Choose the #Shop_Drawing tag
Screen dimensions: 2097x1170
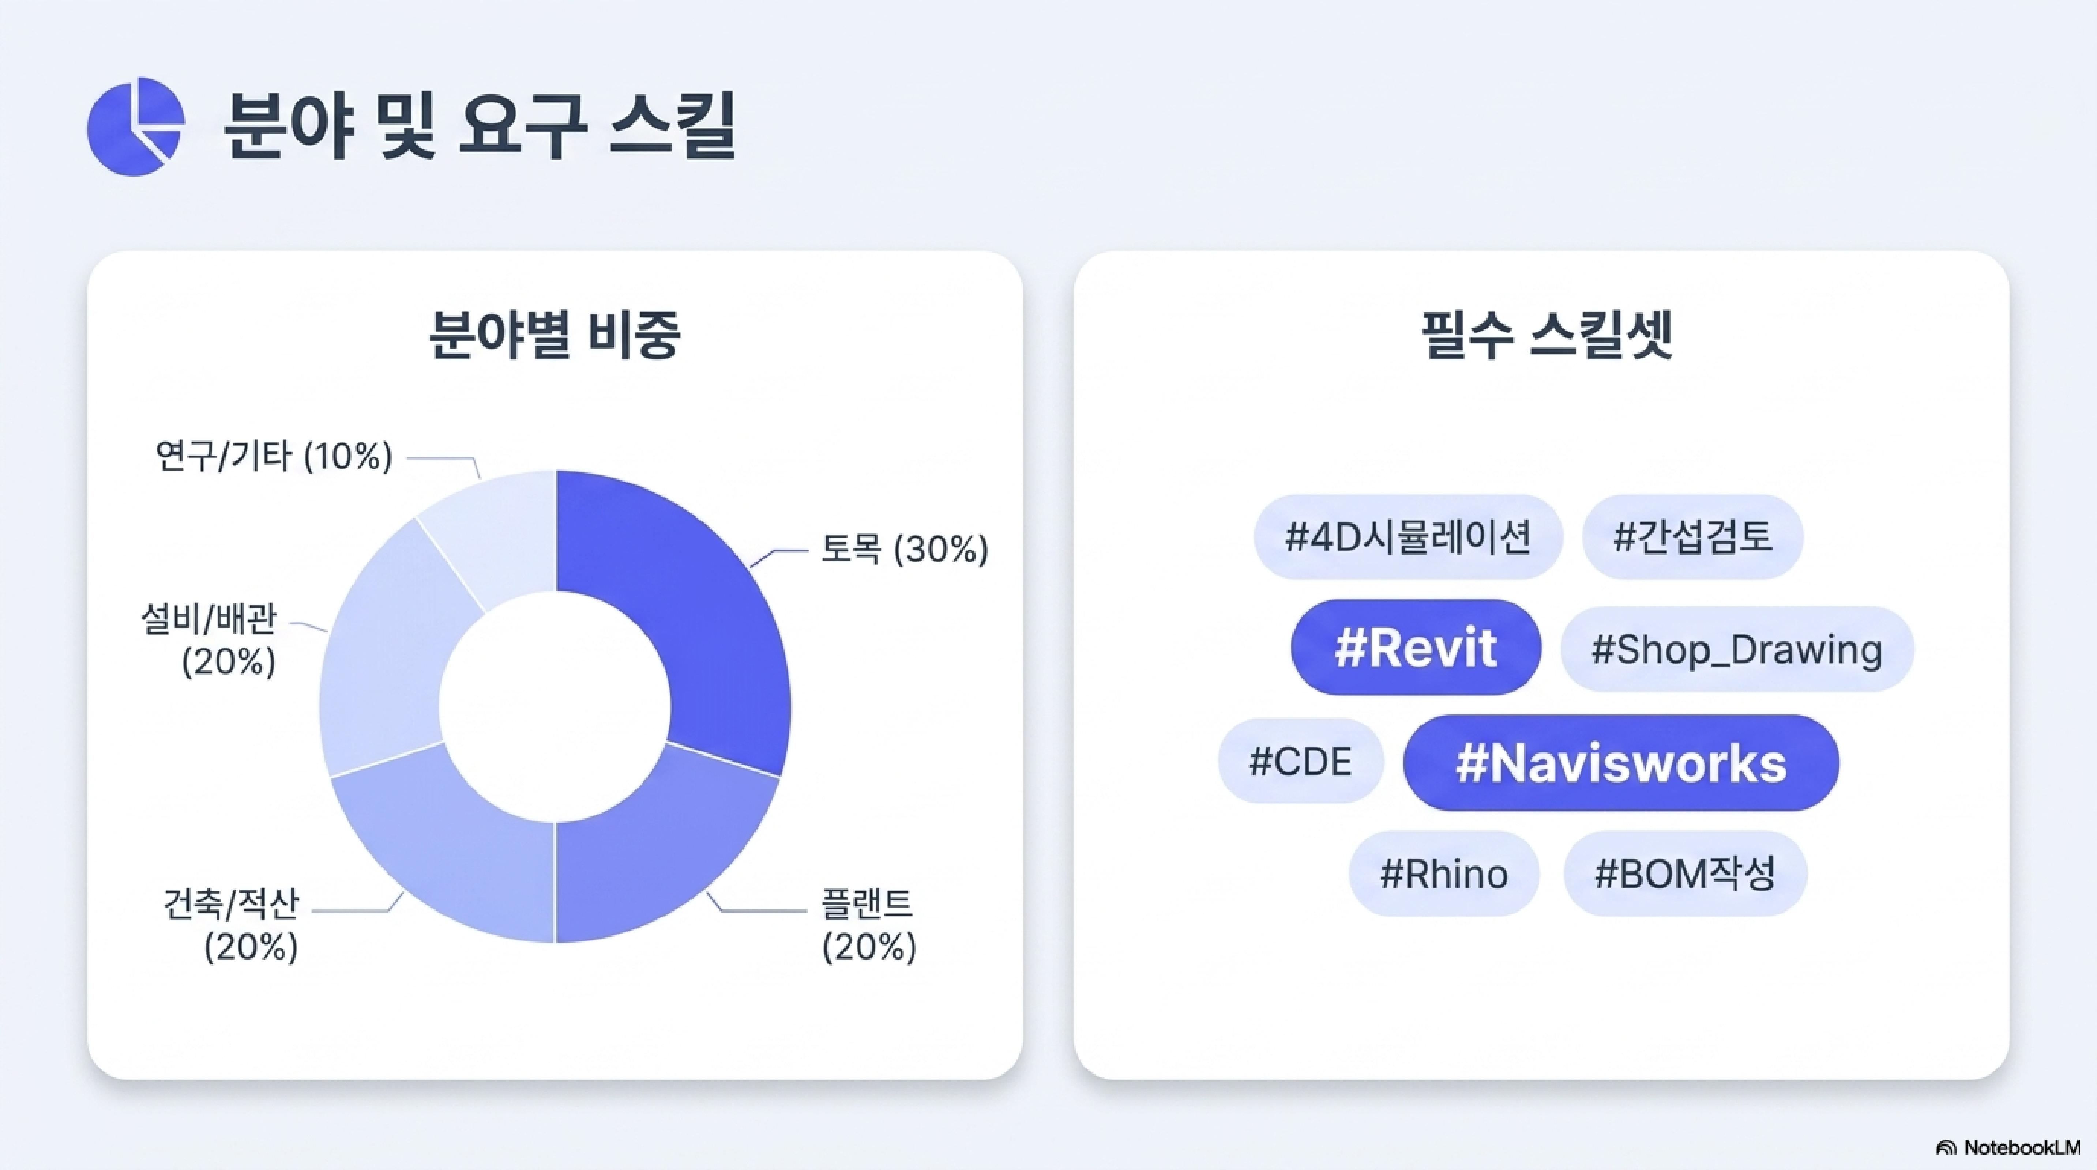click(x=1737, y=649)
